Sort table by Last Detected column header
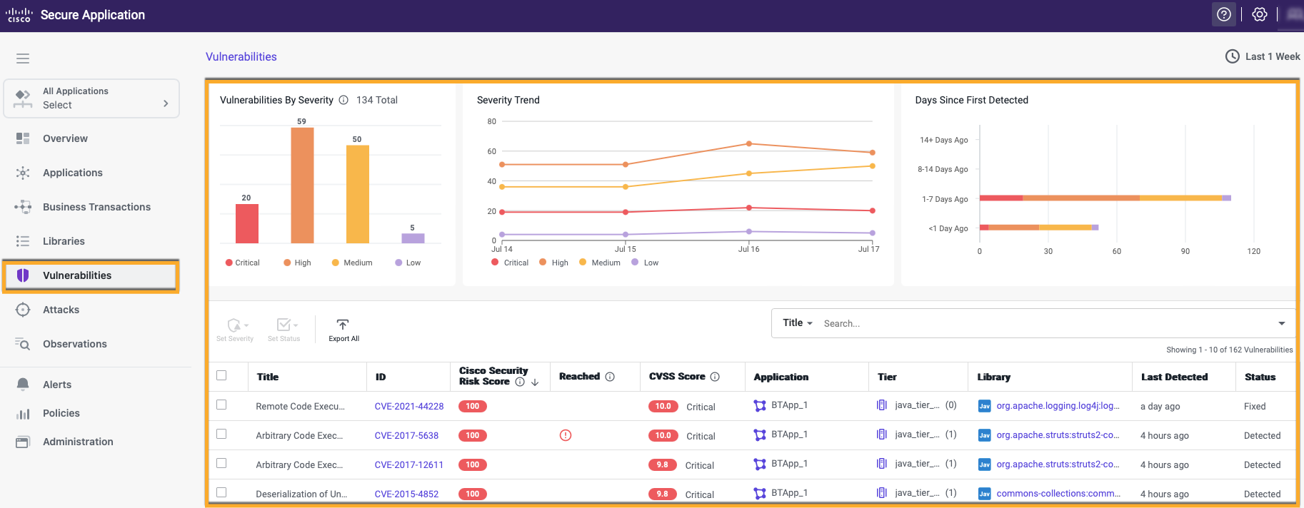The height and width of the screenshot is (508, 1304). click(x=1174, y=377)
